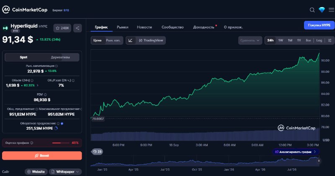Viewport: 335px width, 176px height.
Task: Add Hyperliquid to watchlist via star 248K
Action: pos(62,28)
